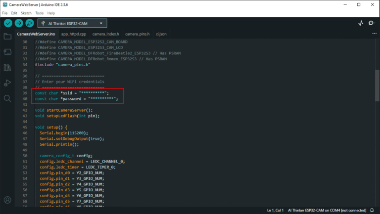
Task: Open the tab overflow three-dots menu
Action: (374, 34)
